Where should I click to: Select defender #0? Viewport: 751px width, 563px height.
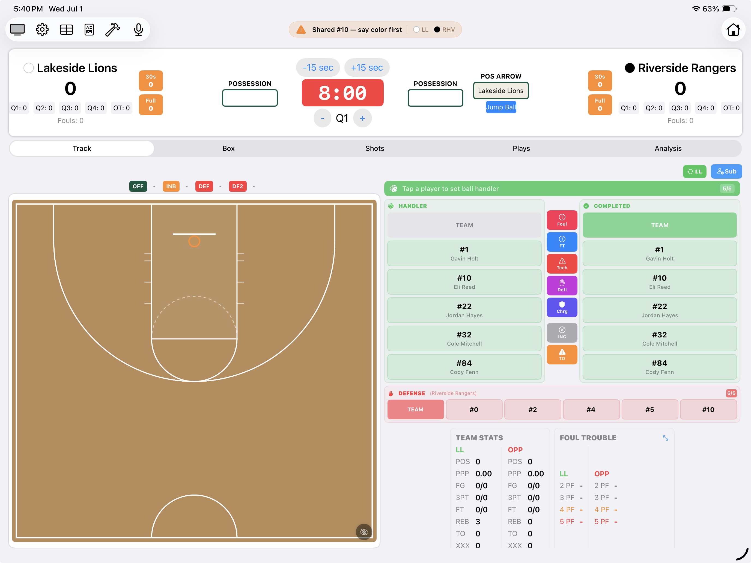click(x=474, y=409)
